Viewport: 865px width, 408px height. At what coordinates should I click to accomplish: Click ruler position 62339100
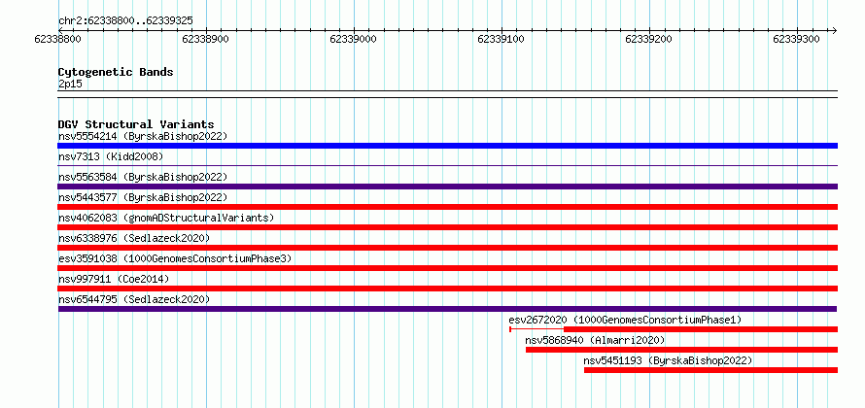pos(501,39)
